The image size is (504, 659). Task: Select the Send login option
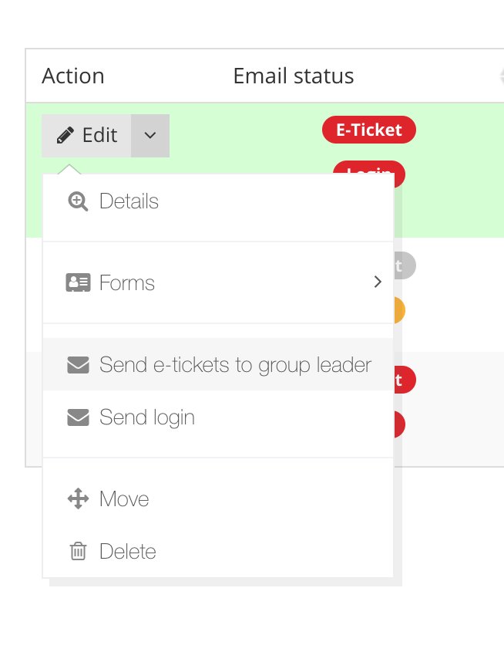tap(218, 417)
